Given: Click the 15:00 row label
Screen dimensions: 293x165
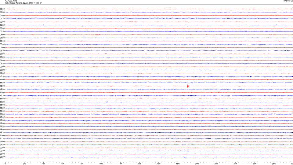Looking at the screenshot, I should click(x=2, y=105).
